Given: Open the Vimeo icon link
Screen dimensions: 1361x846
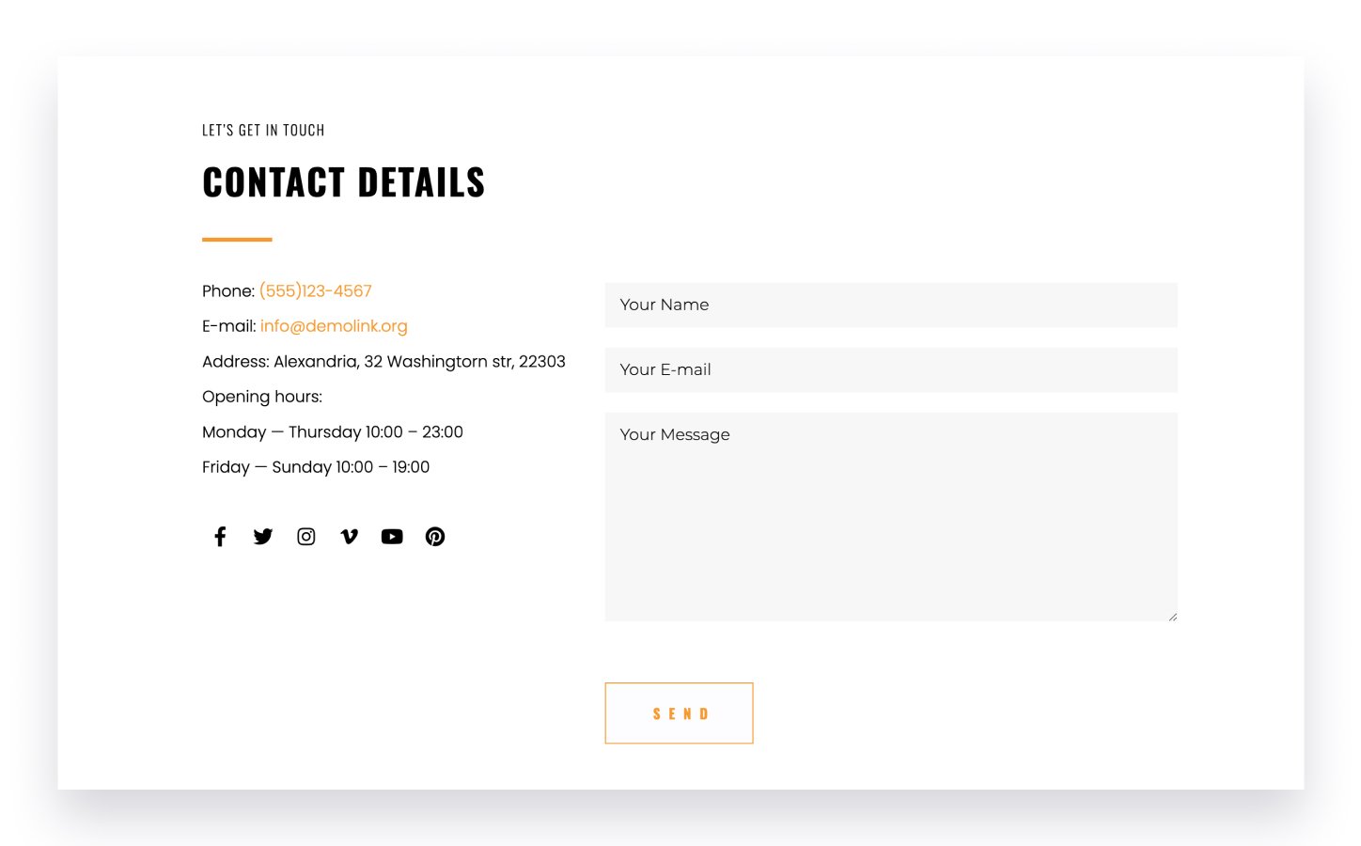Looking at the screenshot, I should [x=349, y=537].
